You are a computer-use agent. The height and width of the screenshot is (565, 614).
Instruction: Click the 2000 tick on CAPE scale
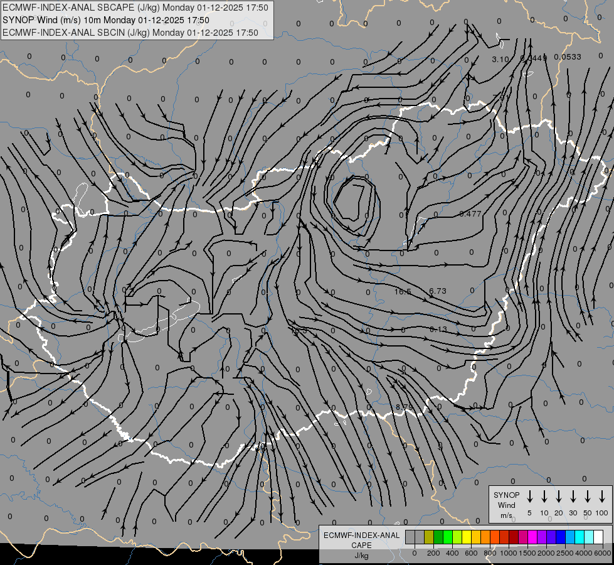point(546,553)
